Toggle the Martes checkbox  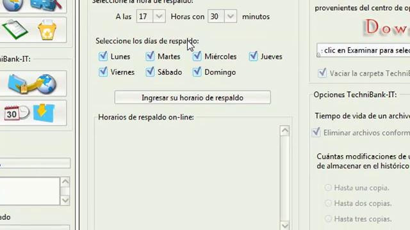(150, 56)
